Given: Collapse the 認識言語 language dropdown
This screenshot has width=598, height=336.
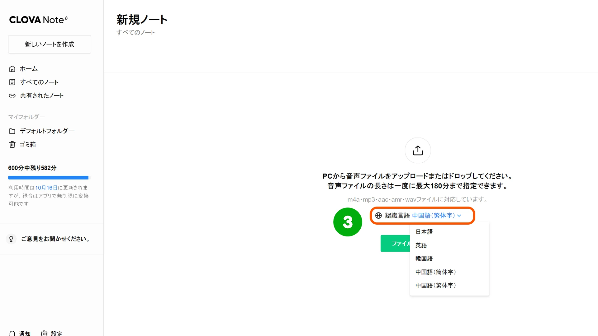Looking at the screenshot, I should click(x=422, y=216).
